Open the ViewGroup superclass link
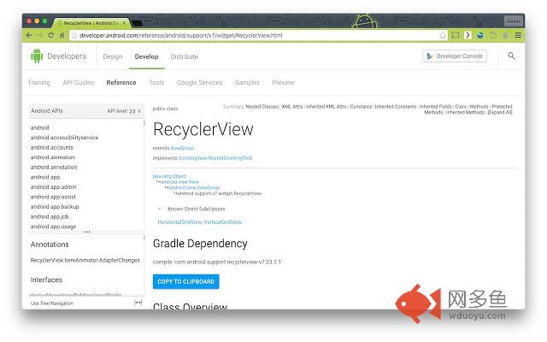 [x=182, y=148]
